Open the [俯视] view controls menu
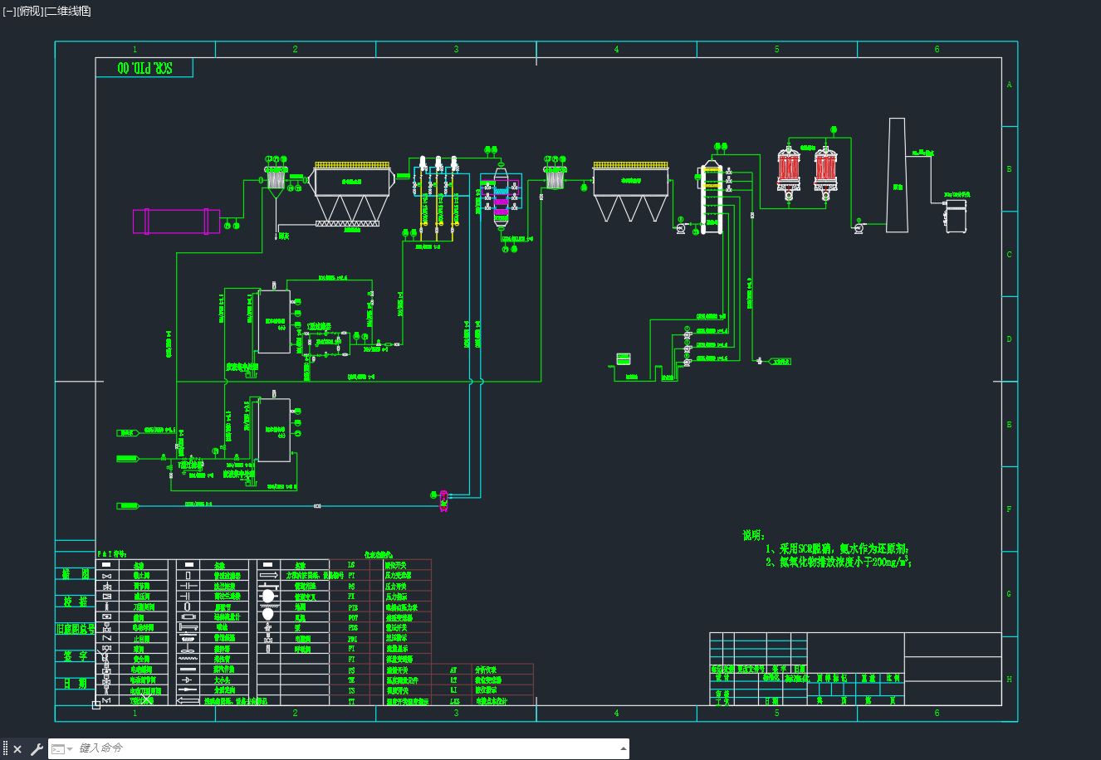 click(x=30, y=11)
